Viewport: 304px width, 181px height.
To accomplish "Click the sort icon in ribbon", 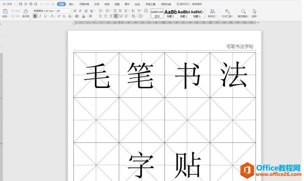I will click(133, 11).
